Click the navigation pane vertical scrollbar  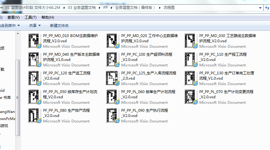(18, 92)
